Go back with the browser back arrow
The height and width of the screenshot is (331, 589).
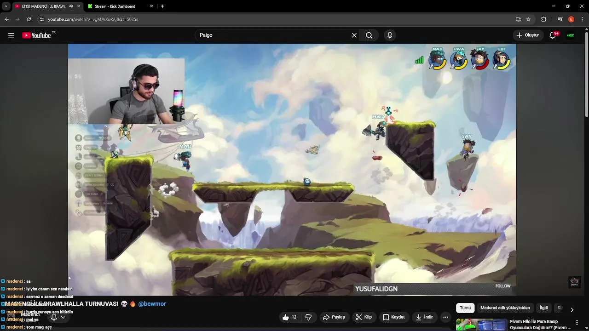6,19
